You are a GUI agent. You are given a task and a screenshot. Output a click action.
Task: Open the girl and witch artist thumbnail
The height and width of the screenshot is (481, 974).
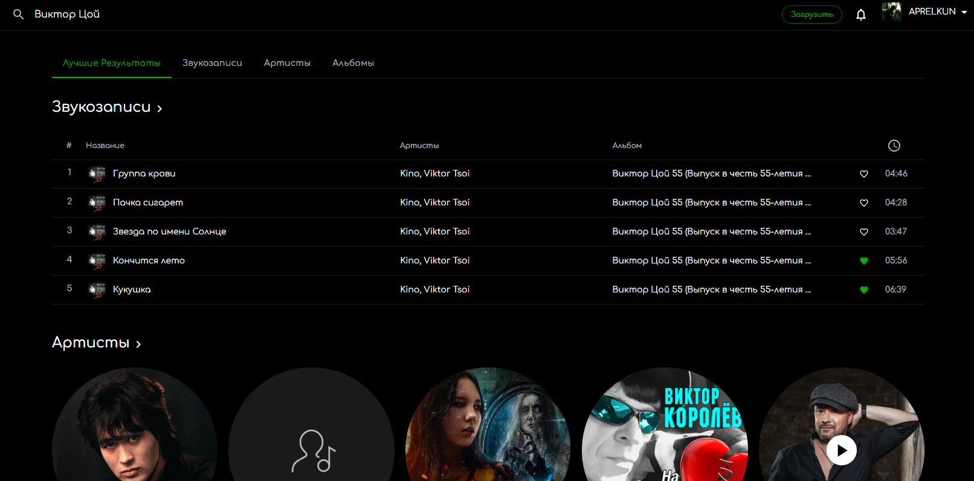pos(488,424)
